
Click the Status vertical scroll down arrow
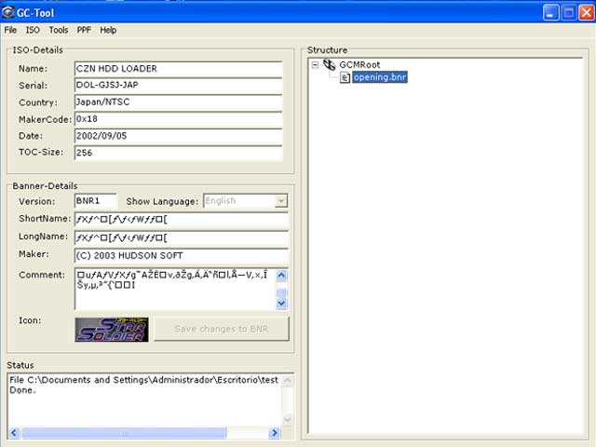pos(288,419)
